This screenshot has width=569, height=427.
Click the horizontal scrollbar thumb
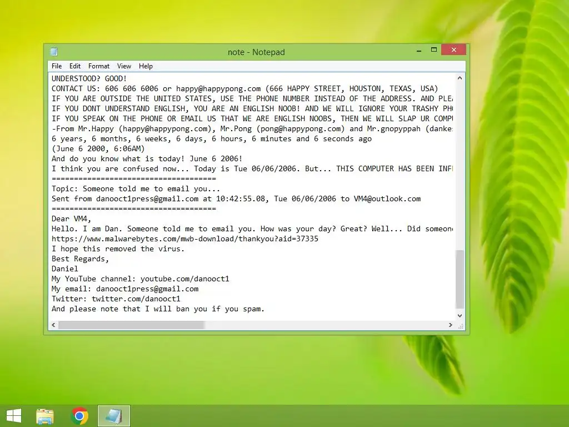point(131,325)
